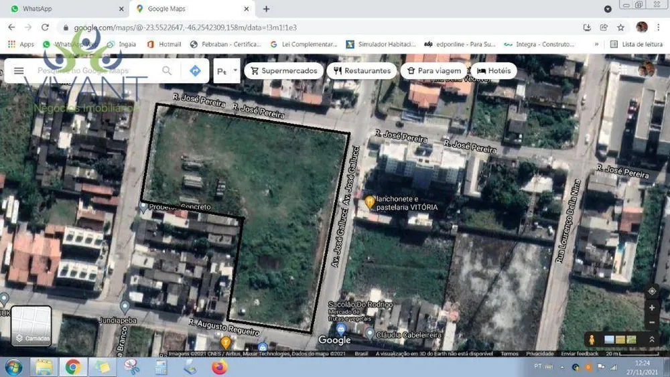Screen dimensions: 670x377
Task: Select the Hotéis chip
Action: click(x=494, y=71)
